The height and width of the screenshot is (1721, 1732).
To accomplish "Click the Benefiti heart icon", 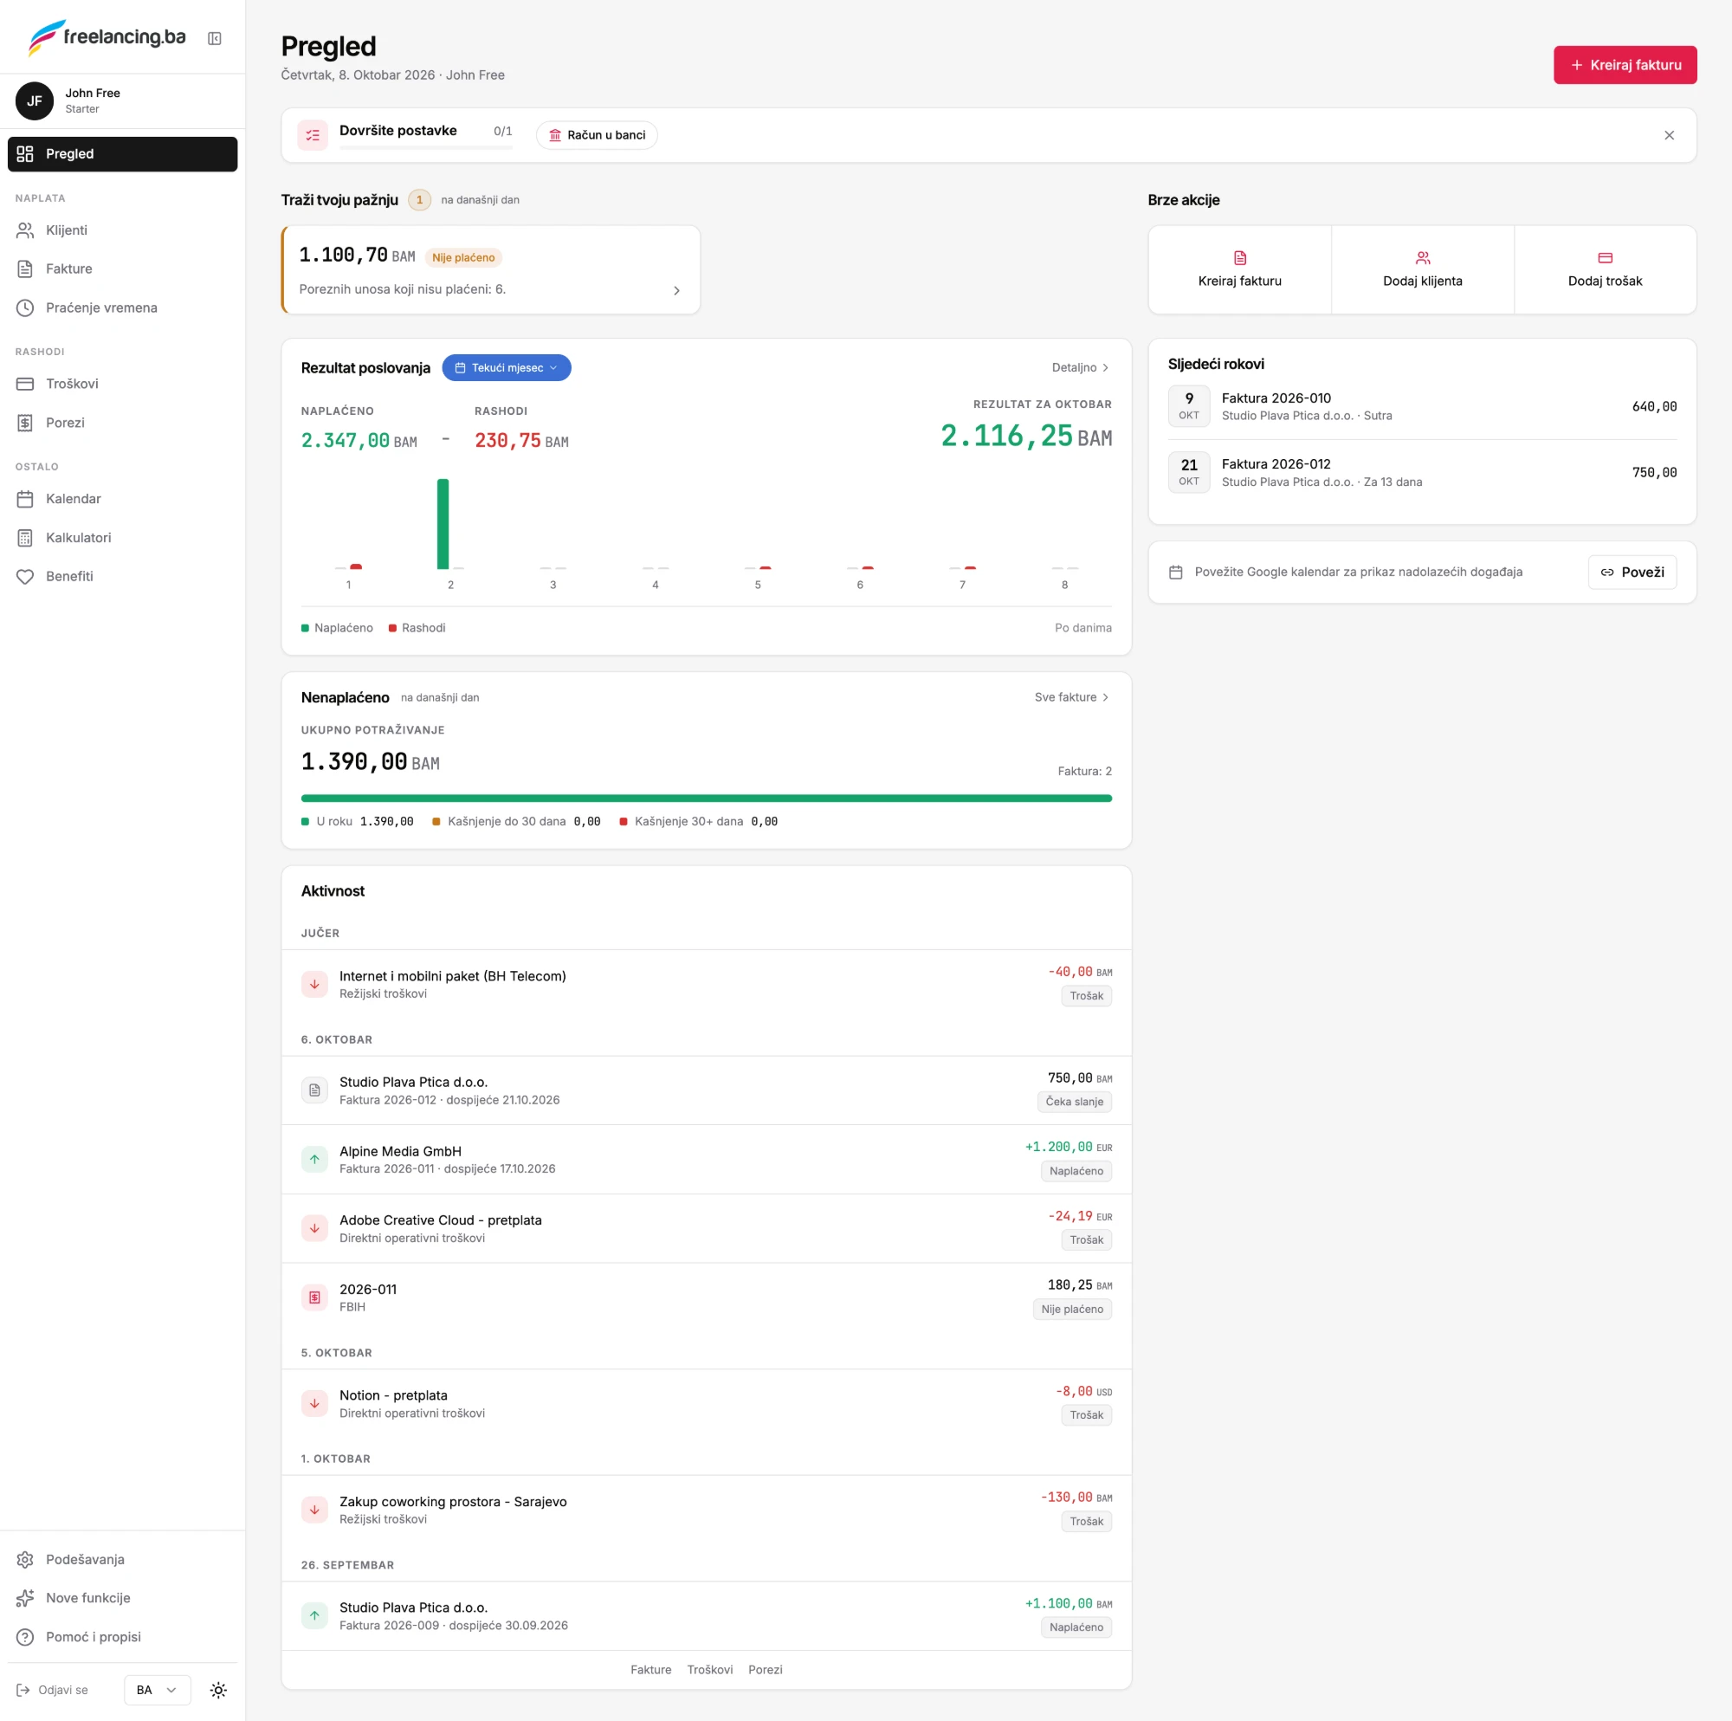I will [25, 577].
